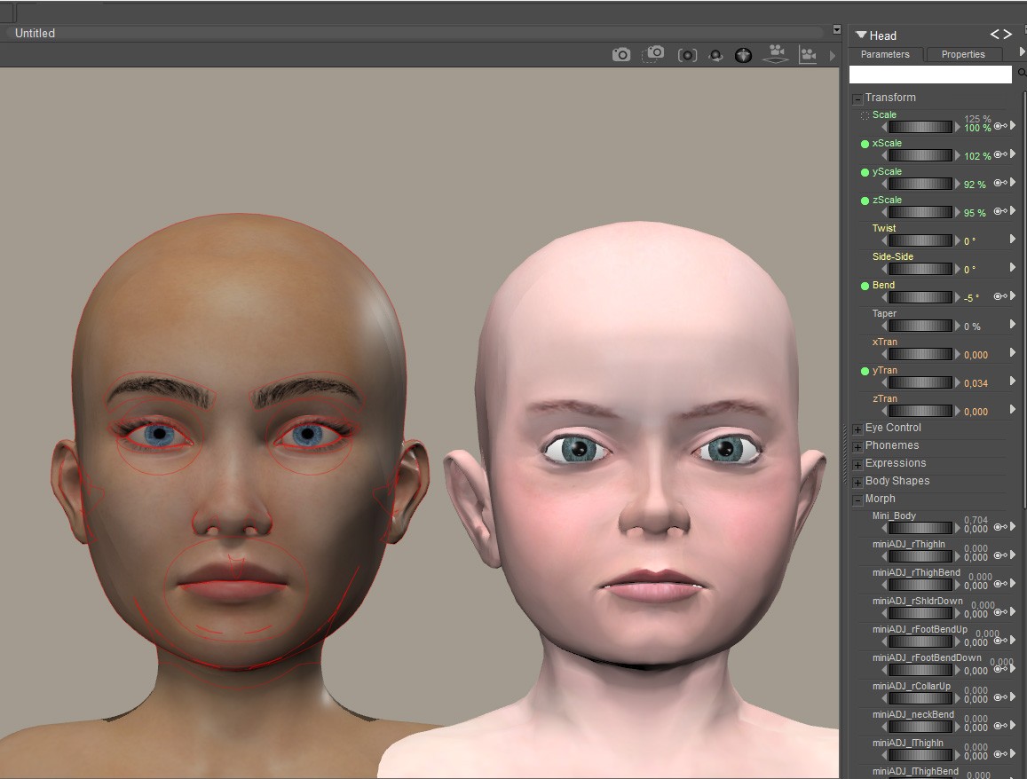The height and width of the screenshot is (779, 1027).
Task: Toggle the green dot next to yTran
Action: (865, 371)
